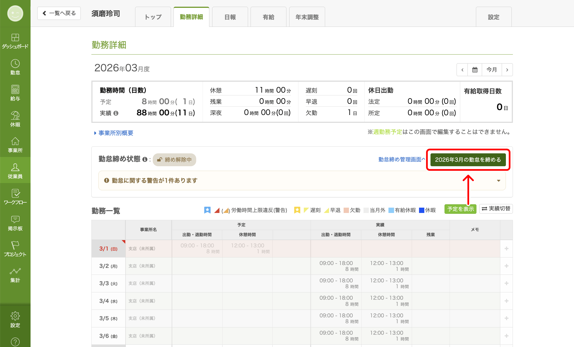The image size is (574, 347).
Task: Open the 掲示板 chat icon in sidebar
Action: click(x=15, y=223)
